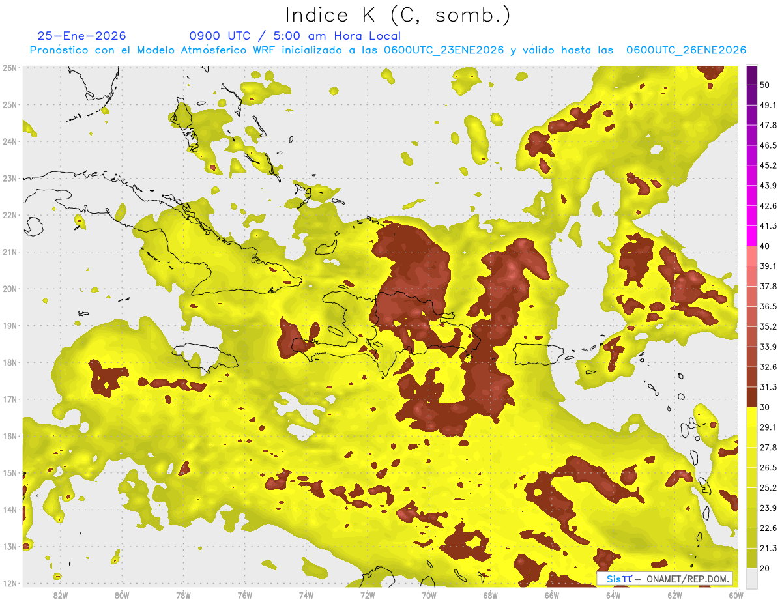Click the "17N" latitude label
The height and width of the screenshot is (604, 782).
tap(10, 399)
